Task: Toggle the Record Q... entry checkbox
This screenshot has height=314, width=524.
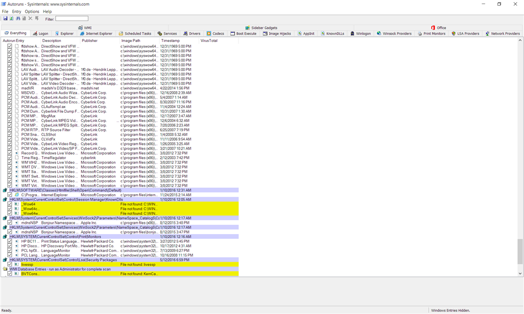Action: click(x=10, y=153)
